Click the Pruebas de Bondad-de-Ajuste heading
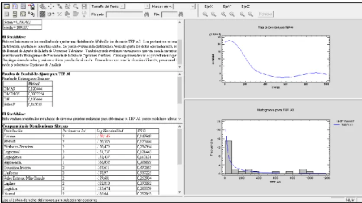The width and height of the screenshot is (362, 203). [36, 74]
